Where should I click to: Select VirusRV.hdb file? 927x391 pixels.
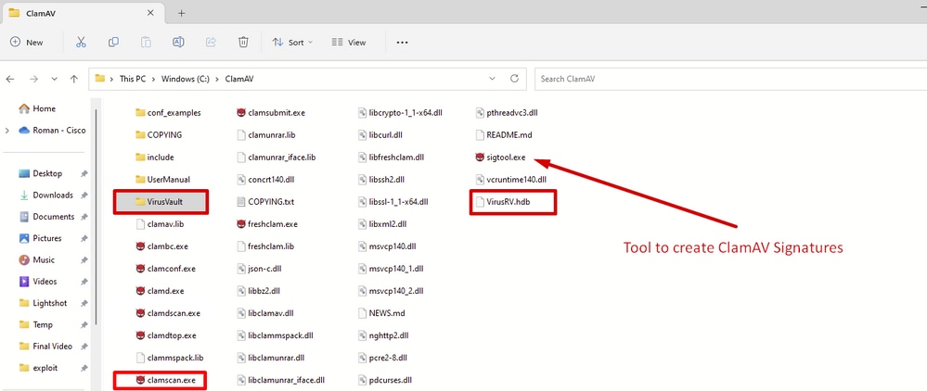[x=503, y=201]
